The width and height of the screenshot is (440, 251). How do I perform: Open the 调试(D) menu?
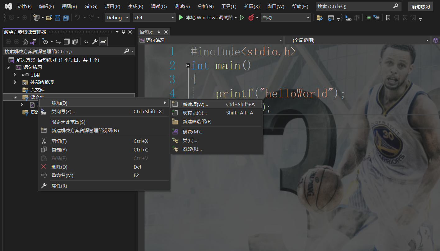point(159,6)
